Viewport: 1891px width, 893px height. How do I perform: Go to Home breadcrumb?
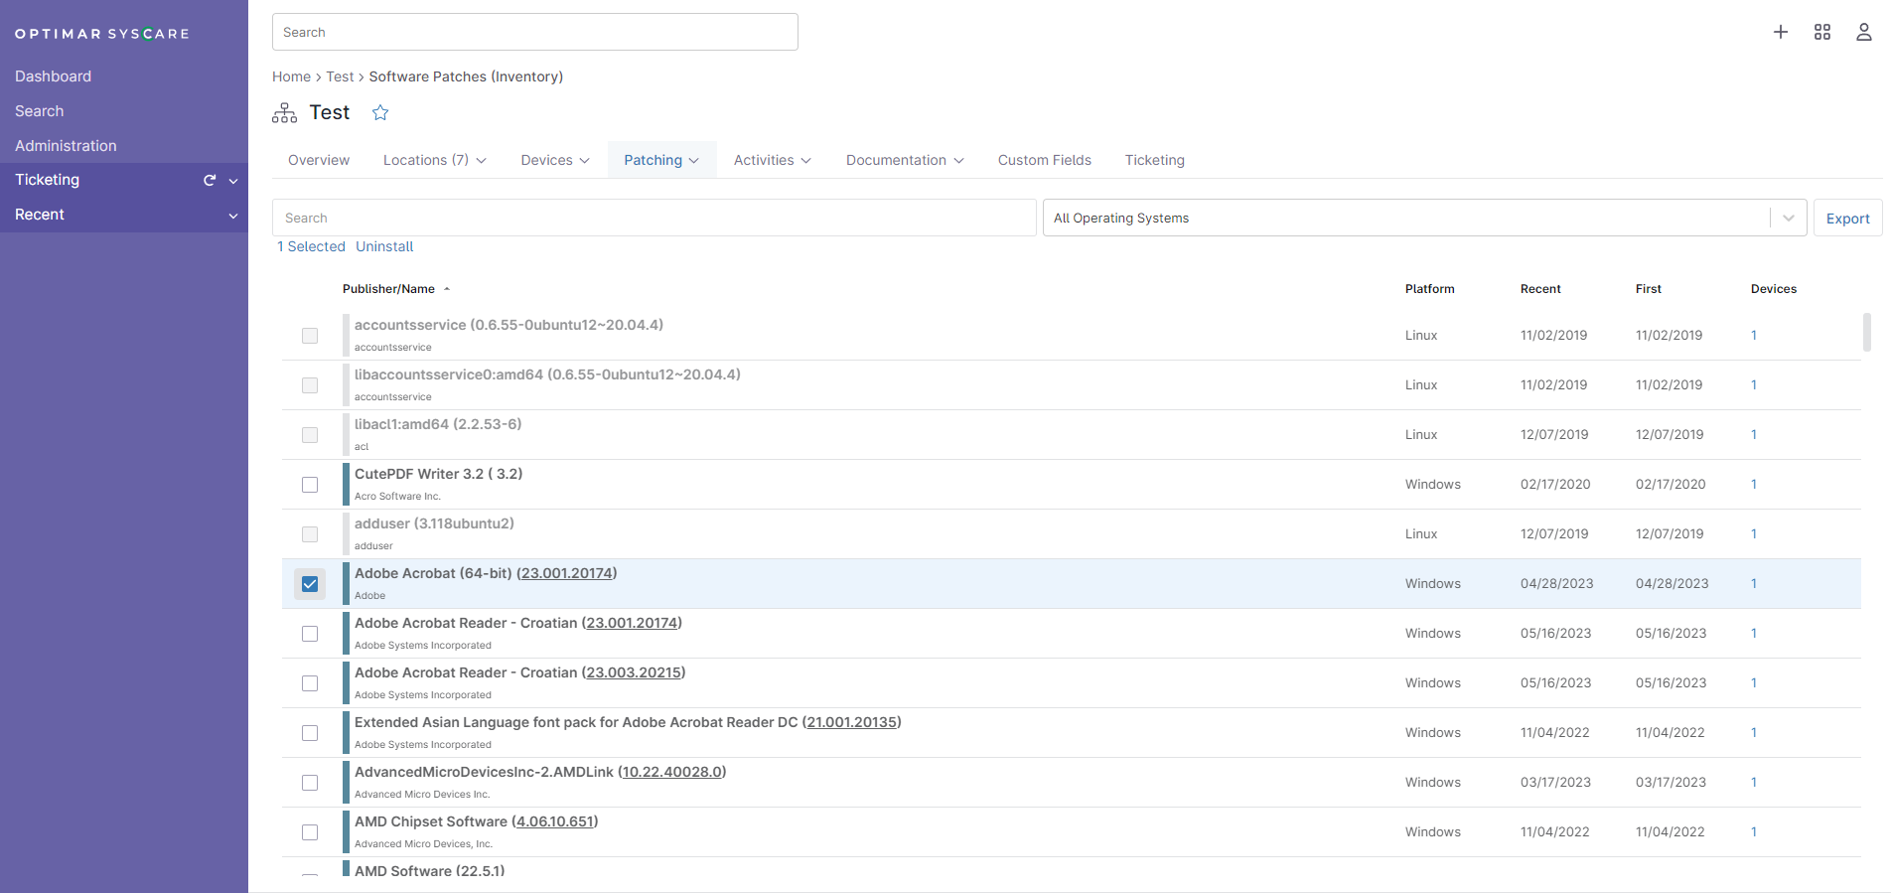pyautogui.click(x=291, y=76)
